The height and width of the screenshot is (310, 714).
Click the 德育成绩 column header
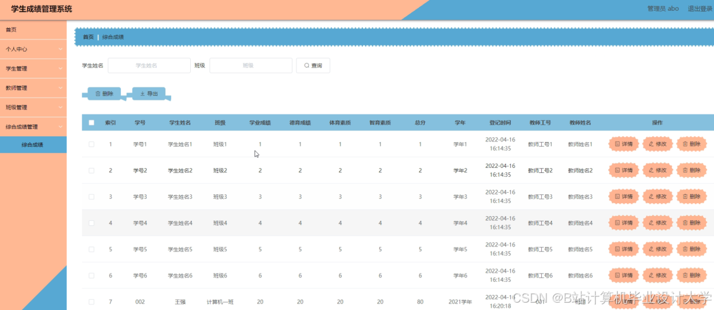coord(300,122)
